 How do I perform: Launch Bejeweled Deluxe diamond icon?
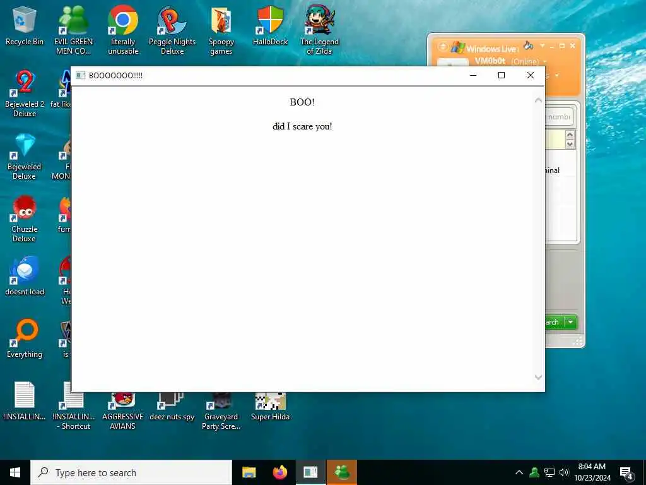coord(25,156)
